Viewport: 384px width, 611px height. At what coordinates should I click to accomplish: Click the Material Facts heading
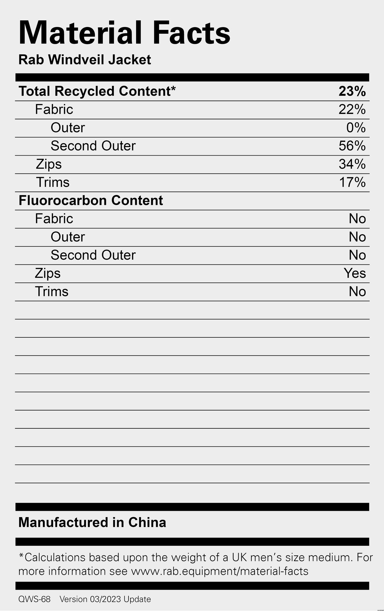point(124,33)
